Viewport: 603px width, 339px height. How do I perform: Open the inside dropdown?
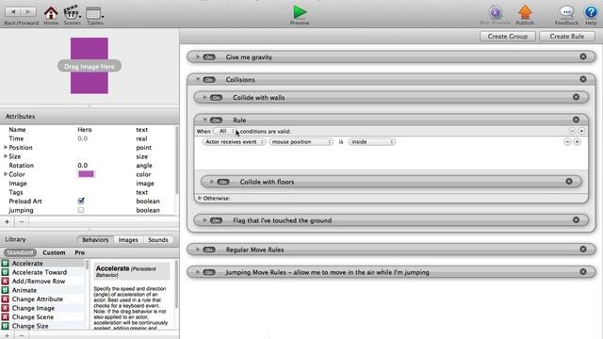tap(372, 142)
